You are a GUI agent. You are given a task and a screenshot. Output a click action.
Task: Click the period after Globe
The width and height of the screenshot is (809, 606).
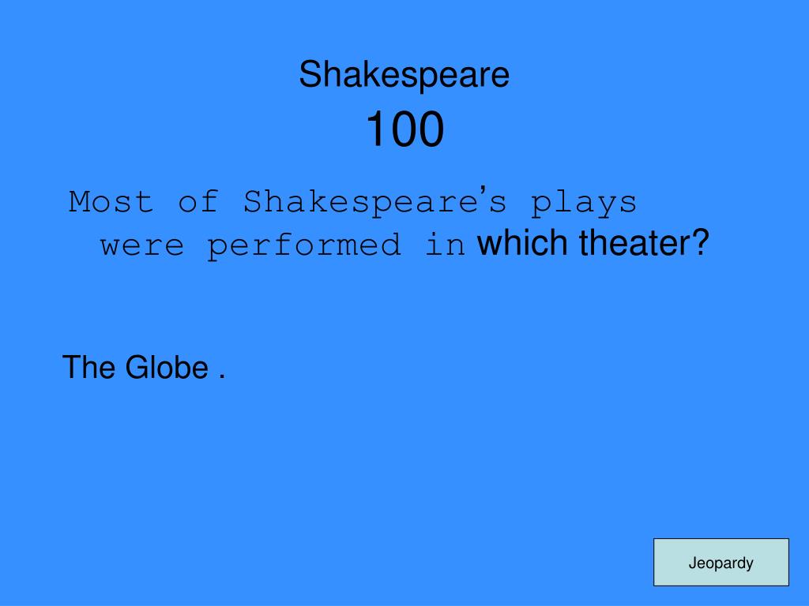tap(222, 376)
